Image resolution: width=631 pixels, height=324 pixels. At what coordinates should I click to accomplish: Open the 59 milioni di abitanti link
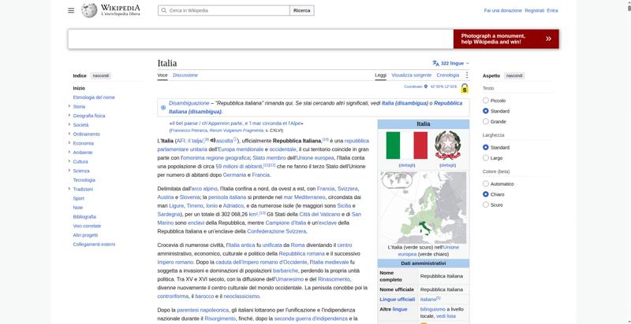tap(240, 166)
